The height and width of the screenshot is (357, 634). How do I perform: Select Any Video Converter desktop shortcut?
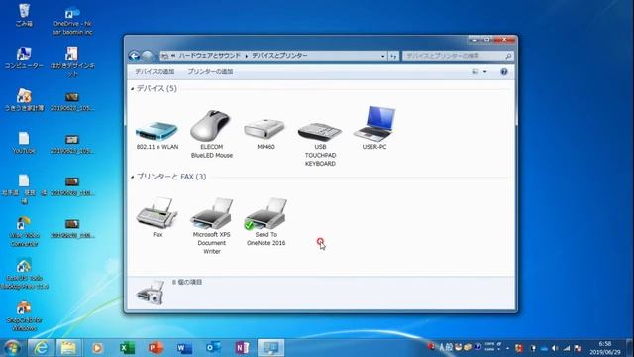point(24,231)
